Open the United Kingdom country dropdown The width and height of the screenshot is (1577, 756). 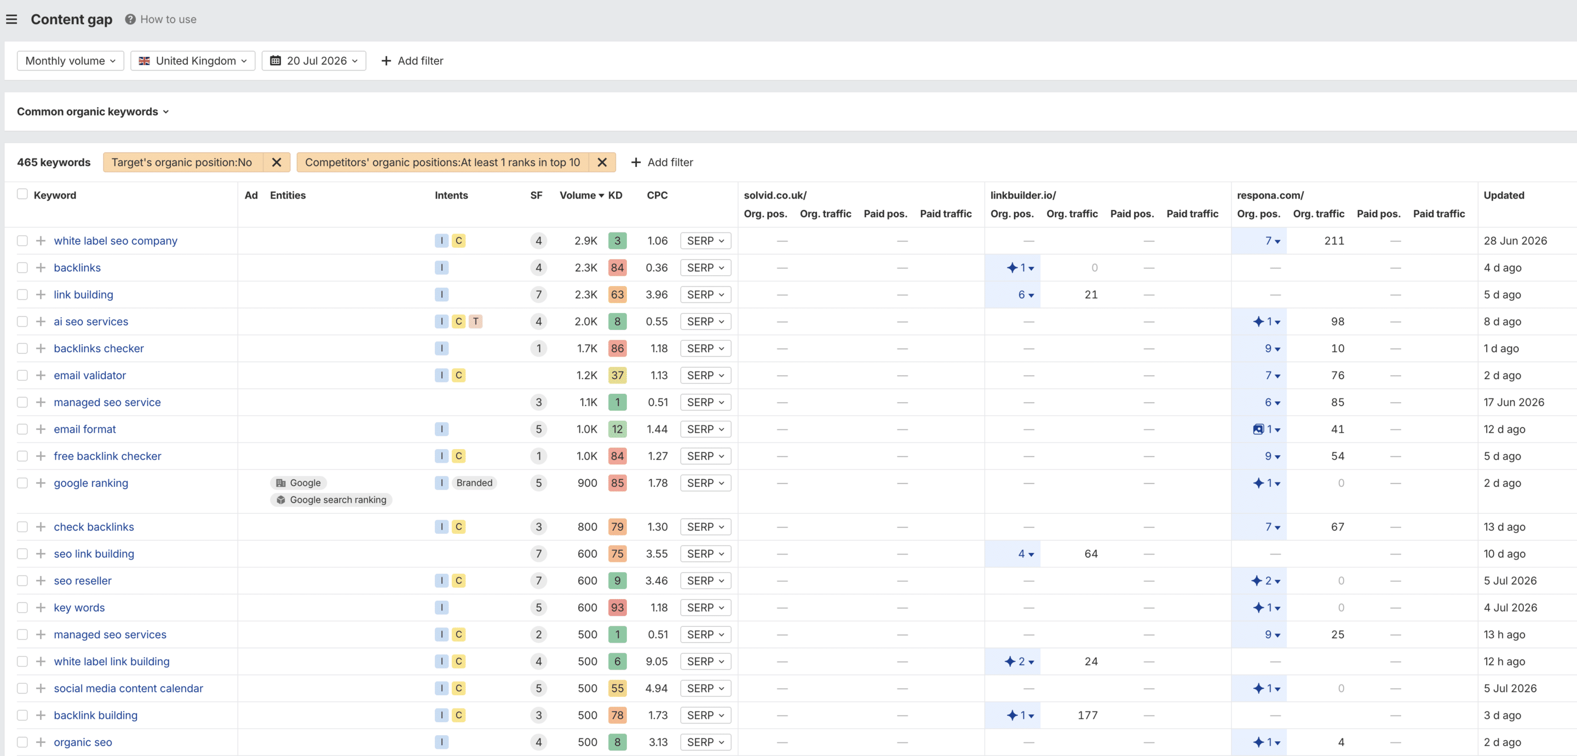coord(193,61)
